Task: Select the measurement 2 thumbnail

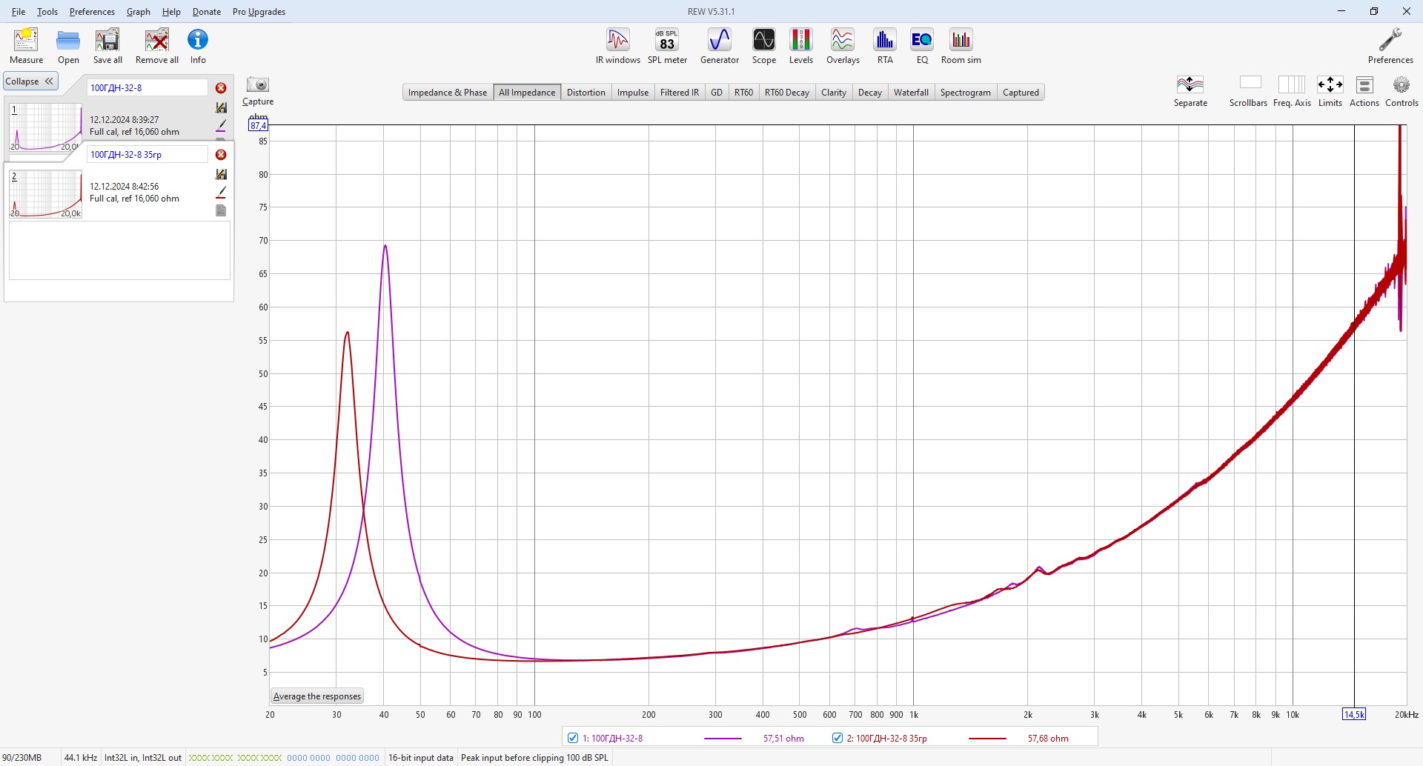Action: tap(45, 194)
